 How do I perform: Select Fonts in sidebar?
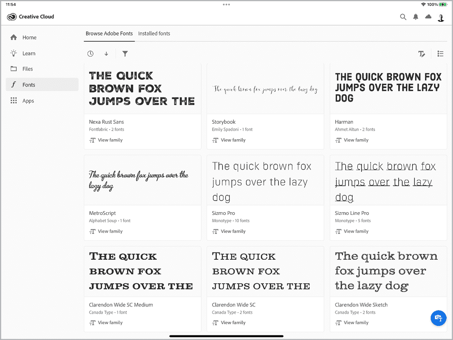point(42,84)
